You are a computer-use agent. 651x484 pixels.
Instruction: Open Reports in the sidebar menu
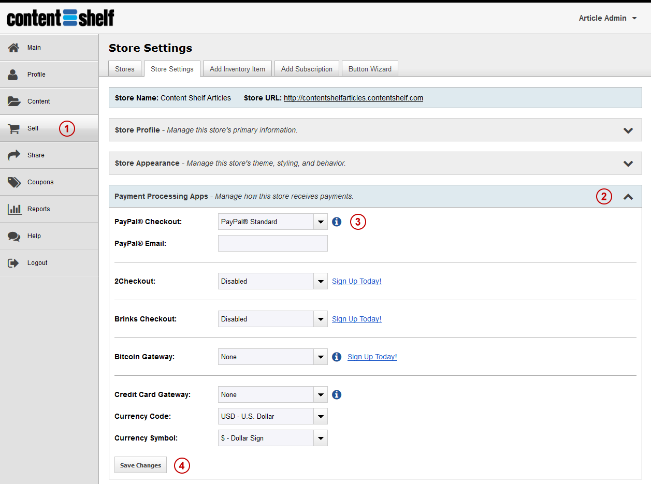point(49,209)
